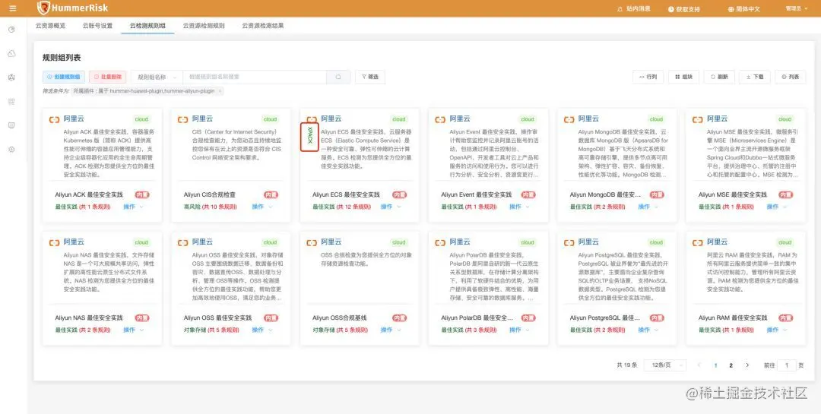
Task: Click the Aliyun logo on the MSE card
Action: tap(697, 120)
